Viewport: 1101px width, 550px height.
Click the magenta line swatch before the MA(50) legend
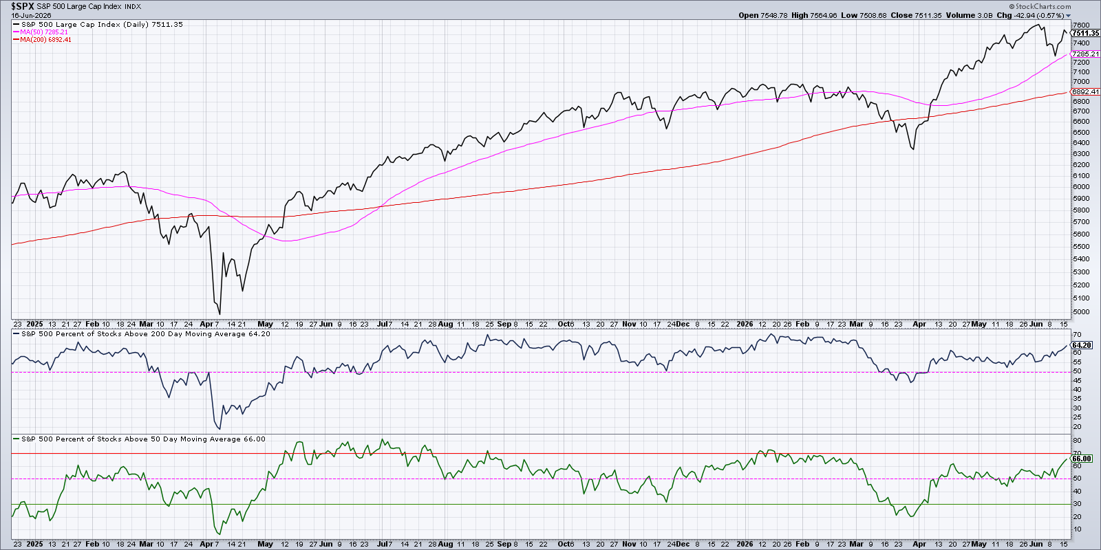16,32
